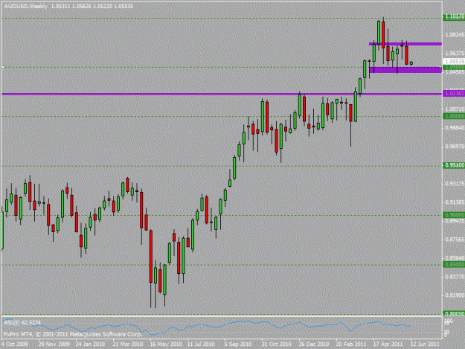The image size is (465, 349).
Task: Click the 0.87565 price axis label
Action: pyautogui.click(x=455, y=240)
